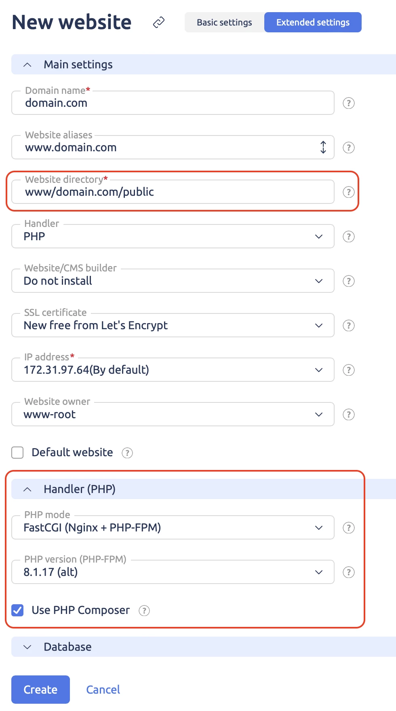This screenshot has height=711, width=396.
Task: Choose a PHP version from dropdown
Action: (173, 572)
